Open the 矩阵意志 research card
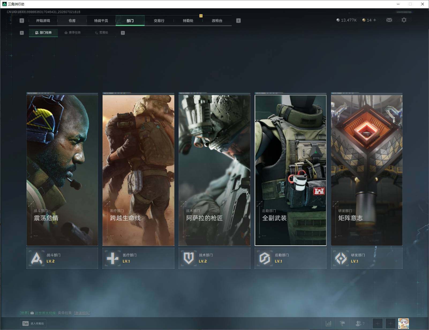 (367, 169)
